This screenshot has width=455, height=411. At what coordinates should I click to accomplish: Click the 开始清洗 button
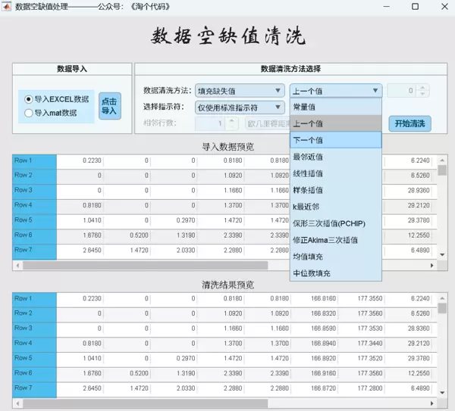tap(409, 123)
